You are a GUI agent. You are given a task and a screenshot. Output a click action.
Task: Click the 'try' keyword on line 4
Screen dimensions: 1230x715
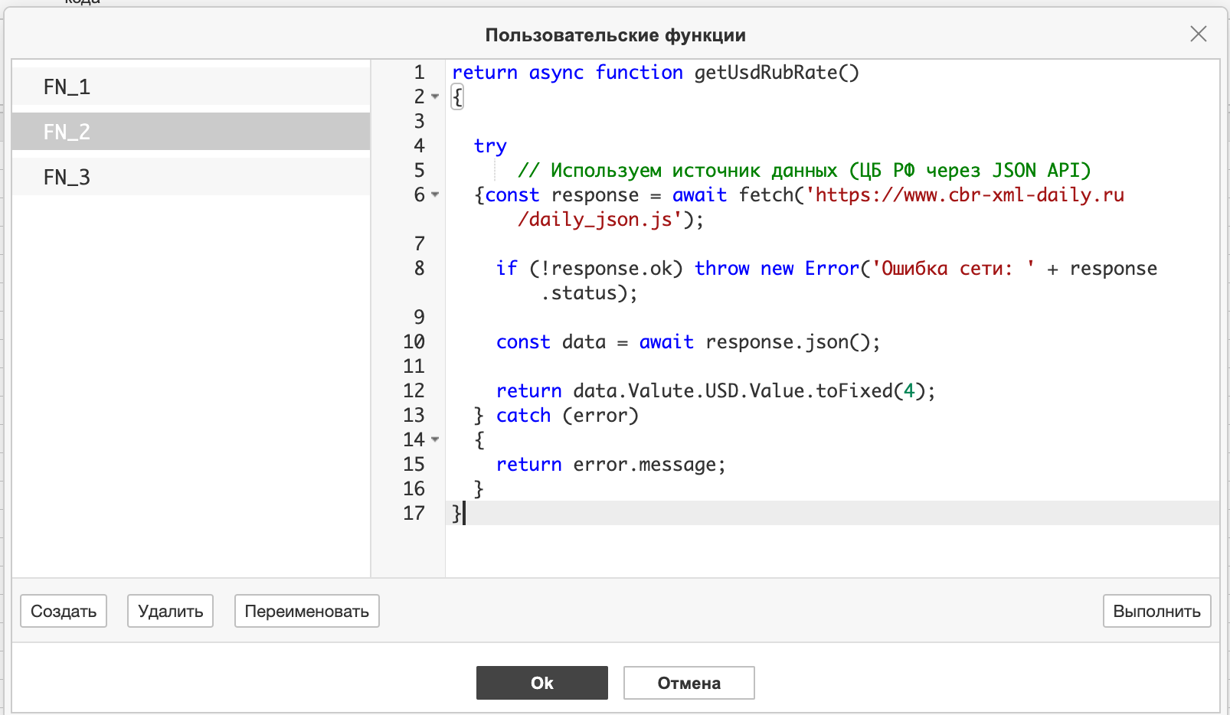[490, 146]
